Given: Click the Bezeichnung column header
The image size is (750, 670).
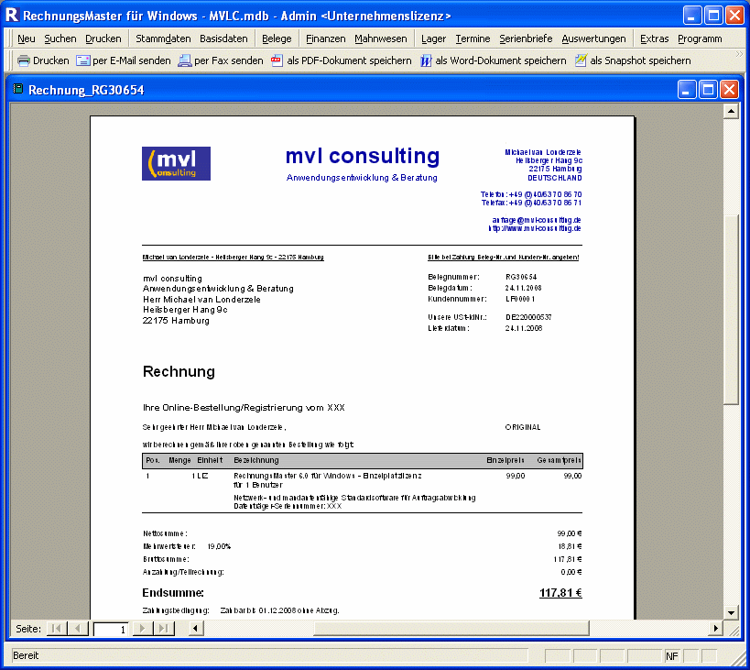Looking at the screenshot, I should [255, 460].
